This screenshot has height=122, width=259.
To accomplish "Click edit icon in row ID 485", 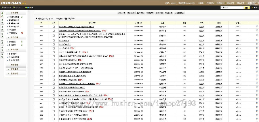I will tap(257, 111).
